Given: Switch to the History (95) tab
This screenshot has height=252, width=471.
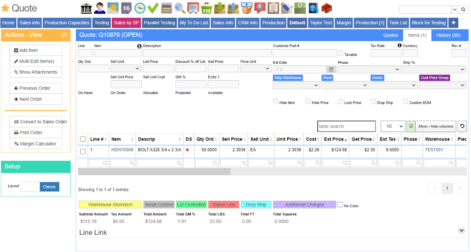Looking at the screenshot, I should point(448,35).
